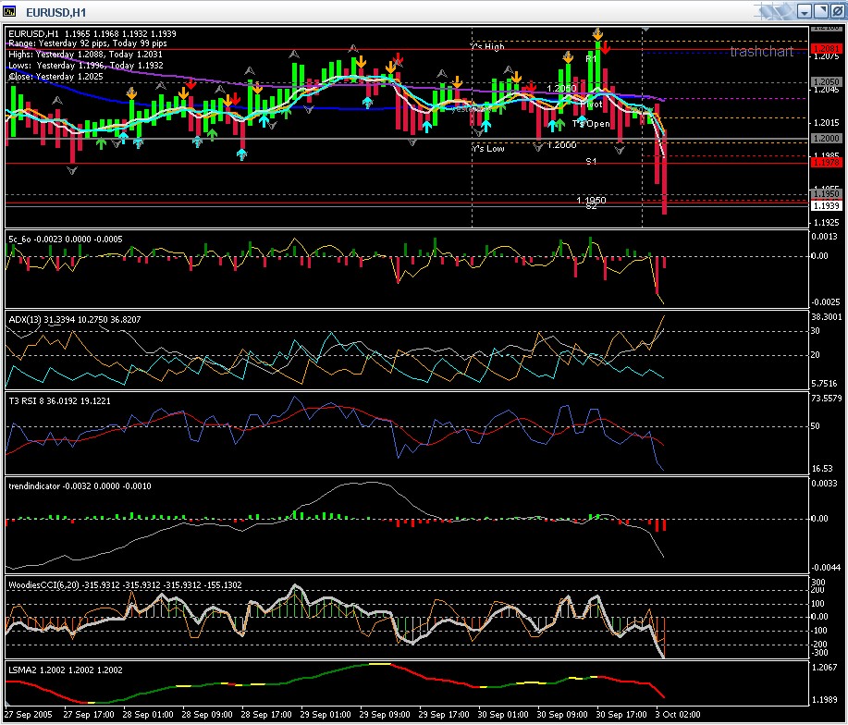Click the LSMA2 scale value 1.2067
The height and width of the screenshot is (725, 848).
coord(825,668)
